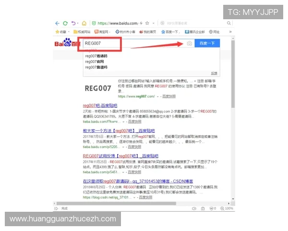Open the 杭州市小客 bookmark
This screenshot has width=288, height=231.
click(x=125, y=32)
